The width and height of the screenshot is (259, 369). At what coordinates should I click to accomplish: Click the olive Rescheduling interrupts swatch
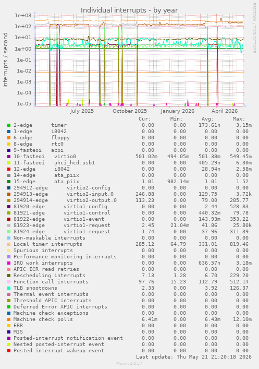coord(9,276)
